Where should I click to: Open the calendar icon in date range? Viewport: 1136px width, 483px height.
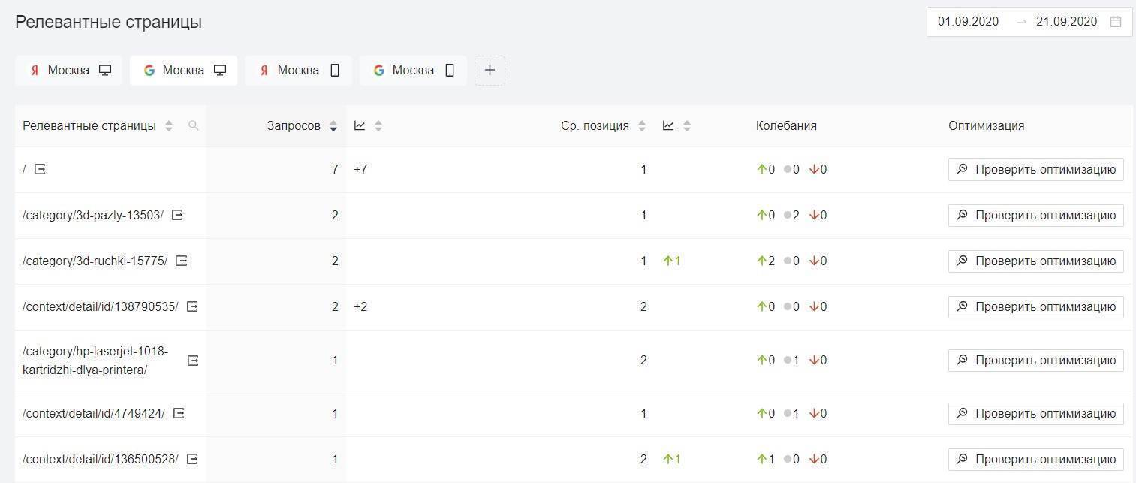click(1116, 22)
